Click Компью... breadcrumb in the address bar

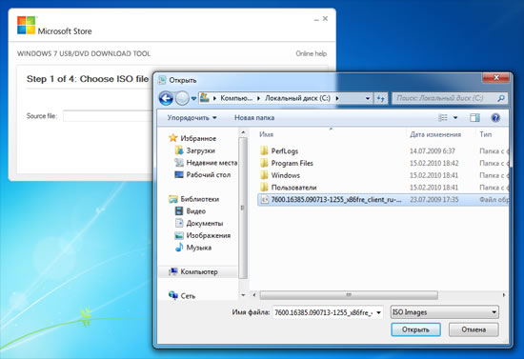236,98
